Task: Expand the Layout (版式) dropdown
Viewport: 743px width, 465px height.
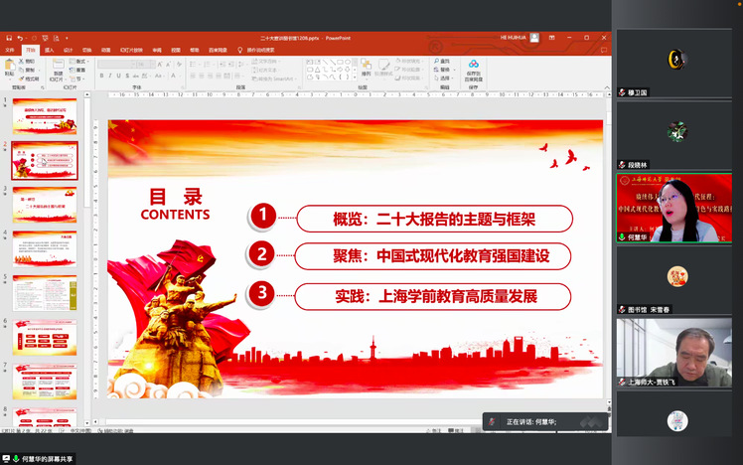Action: tap(81, 61)
